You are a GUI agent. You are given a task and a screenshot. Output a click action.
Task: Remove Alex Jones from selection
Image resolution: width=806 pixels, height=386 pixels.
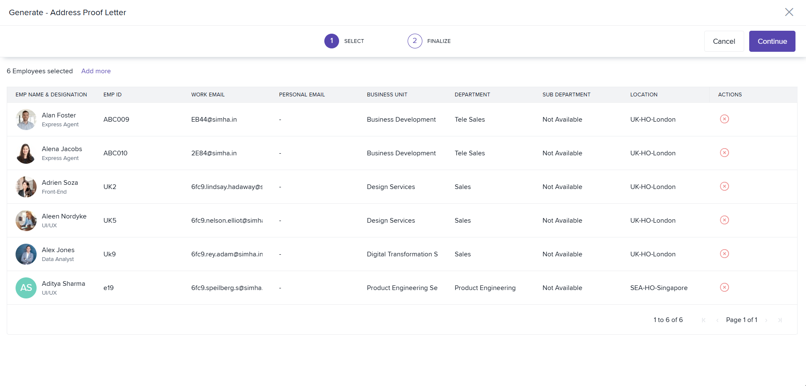pyautogui.click(x=724, y=254)
